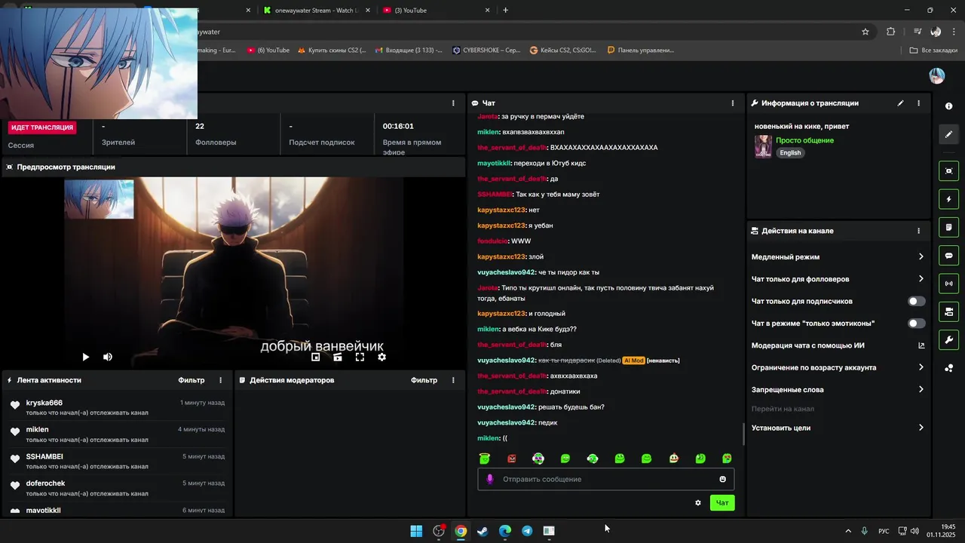Open browser extensions puzzle icon
This screenshot has height=543, width=965.
pyautogui.click(x=891, y=32)
